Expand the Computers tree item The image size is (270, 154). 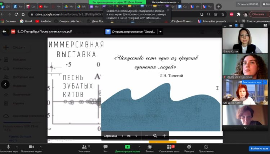1,68
